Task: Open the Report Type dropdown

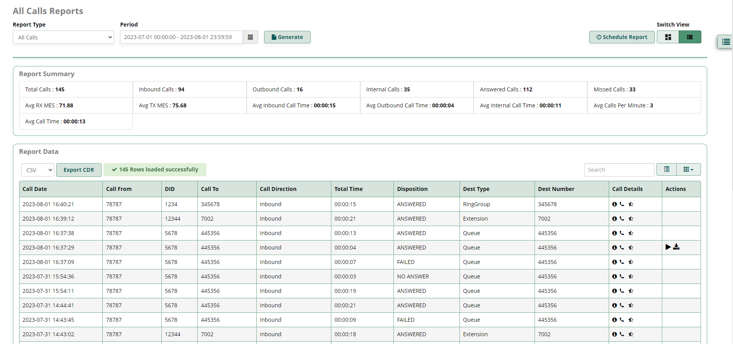Action: 63,37
